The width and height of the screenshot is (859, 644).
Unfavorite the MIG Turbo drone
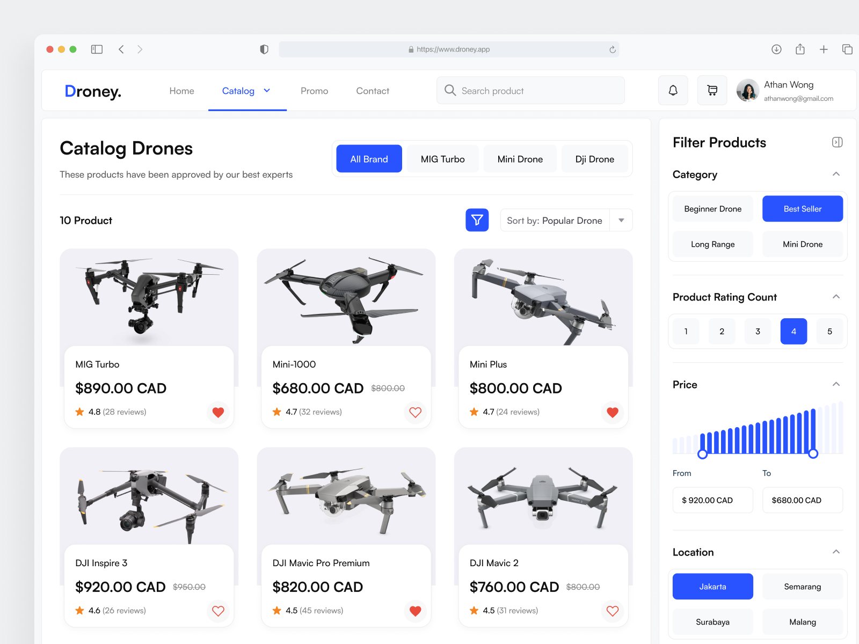[x=218, y=412]
